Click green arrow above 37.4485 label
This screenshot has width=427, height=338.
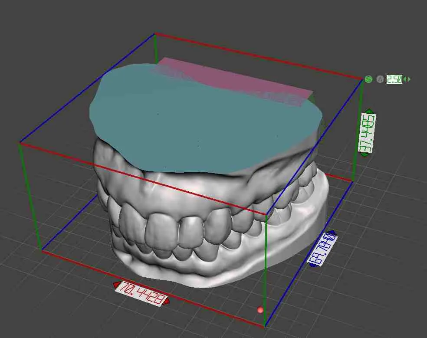370,111
